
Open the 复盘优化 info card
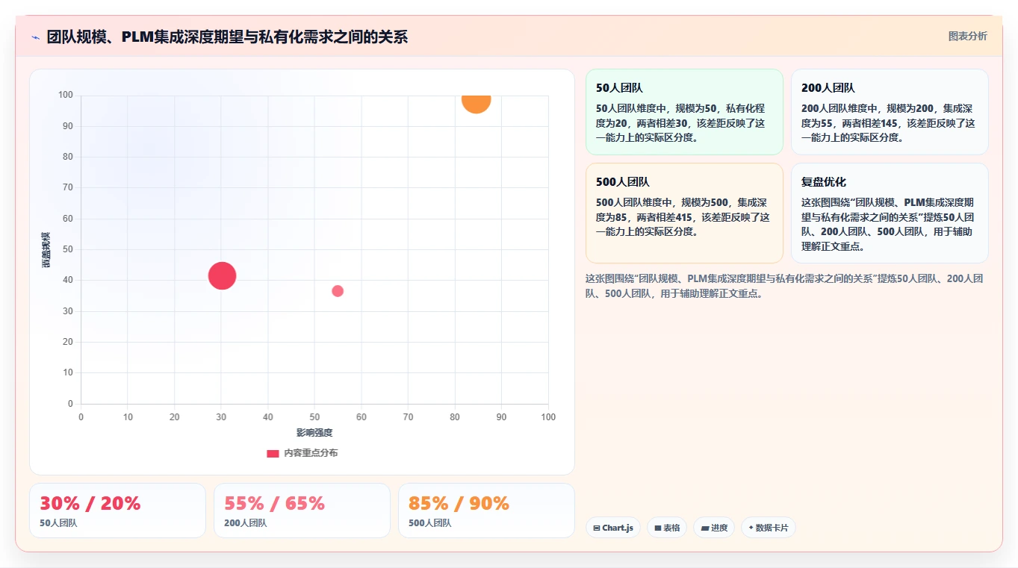tap(890, 213)
